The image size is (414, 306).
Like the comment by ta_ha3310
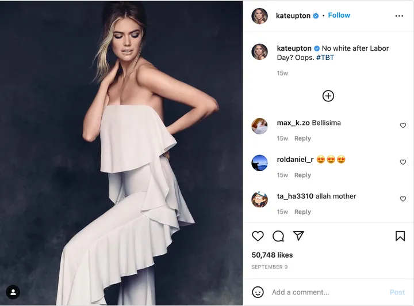(x=402, y=199)
